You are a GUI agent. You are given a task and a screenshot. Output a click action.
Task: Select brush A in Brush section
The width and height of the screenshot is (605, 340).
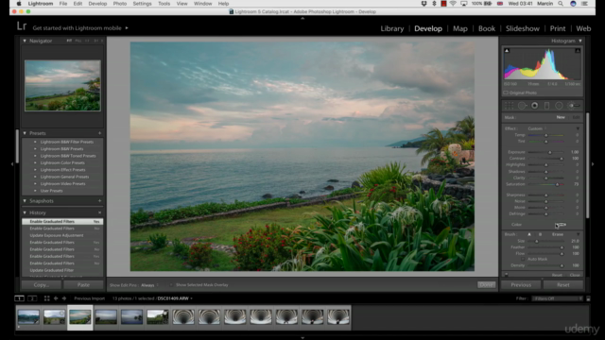click(529, 234)
